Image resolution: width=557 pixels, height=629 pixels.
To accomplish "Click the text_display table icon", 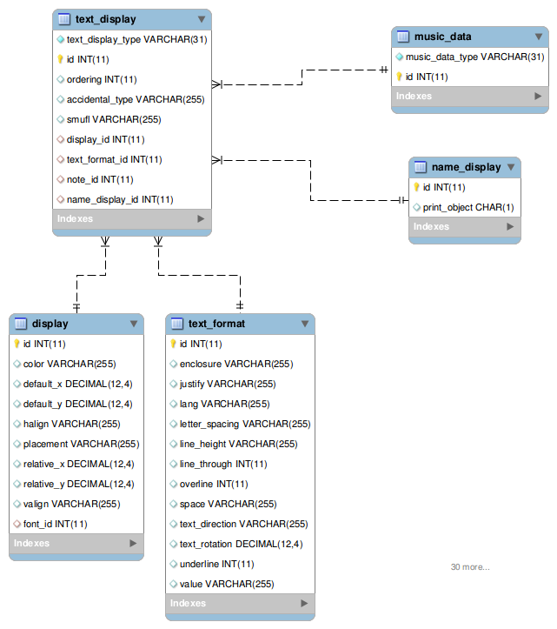I will [63, 19].
